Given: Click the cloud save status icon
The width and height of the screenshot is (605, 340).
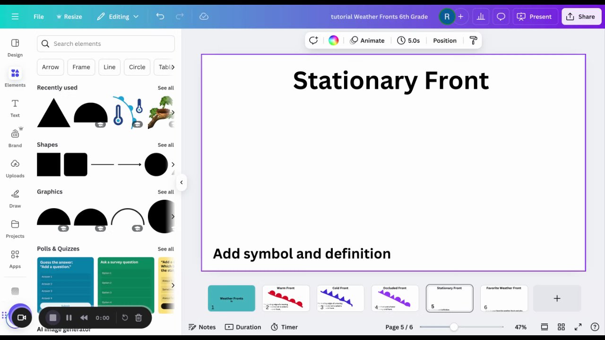Looking at the screenshot, I should click(204, 17).
